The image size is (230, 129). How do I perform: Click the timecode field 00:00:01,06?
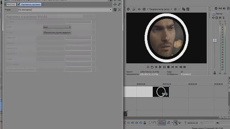pos(193,123)
